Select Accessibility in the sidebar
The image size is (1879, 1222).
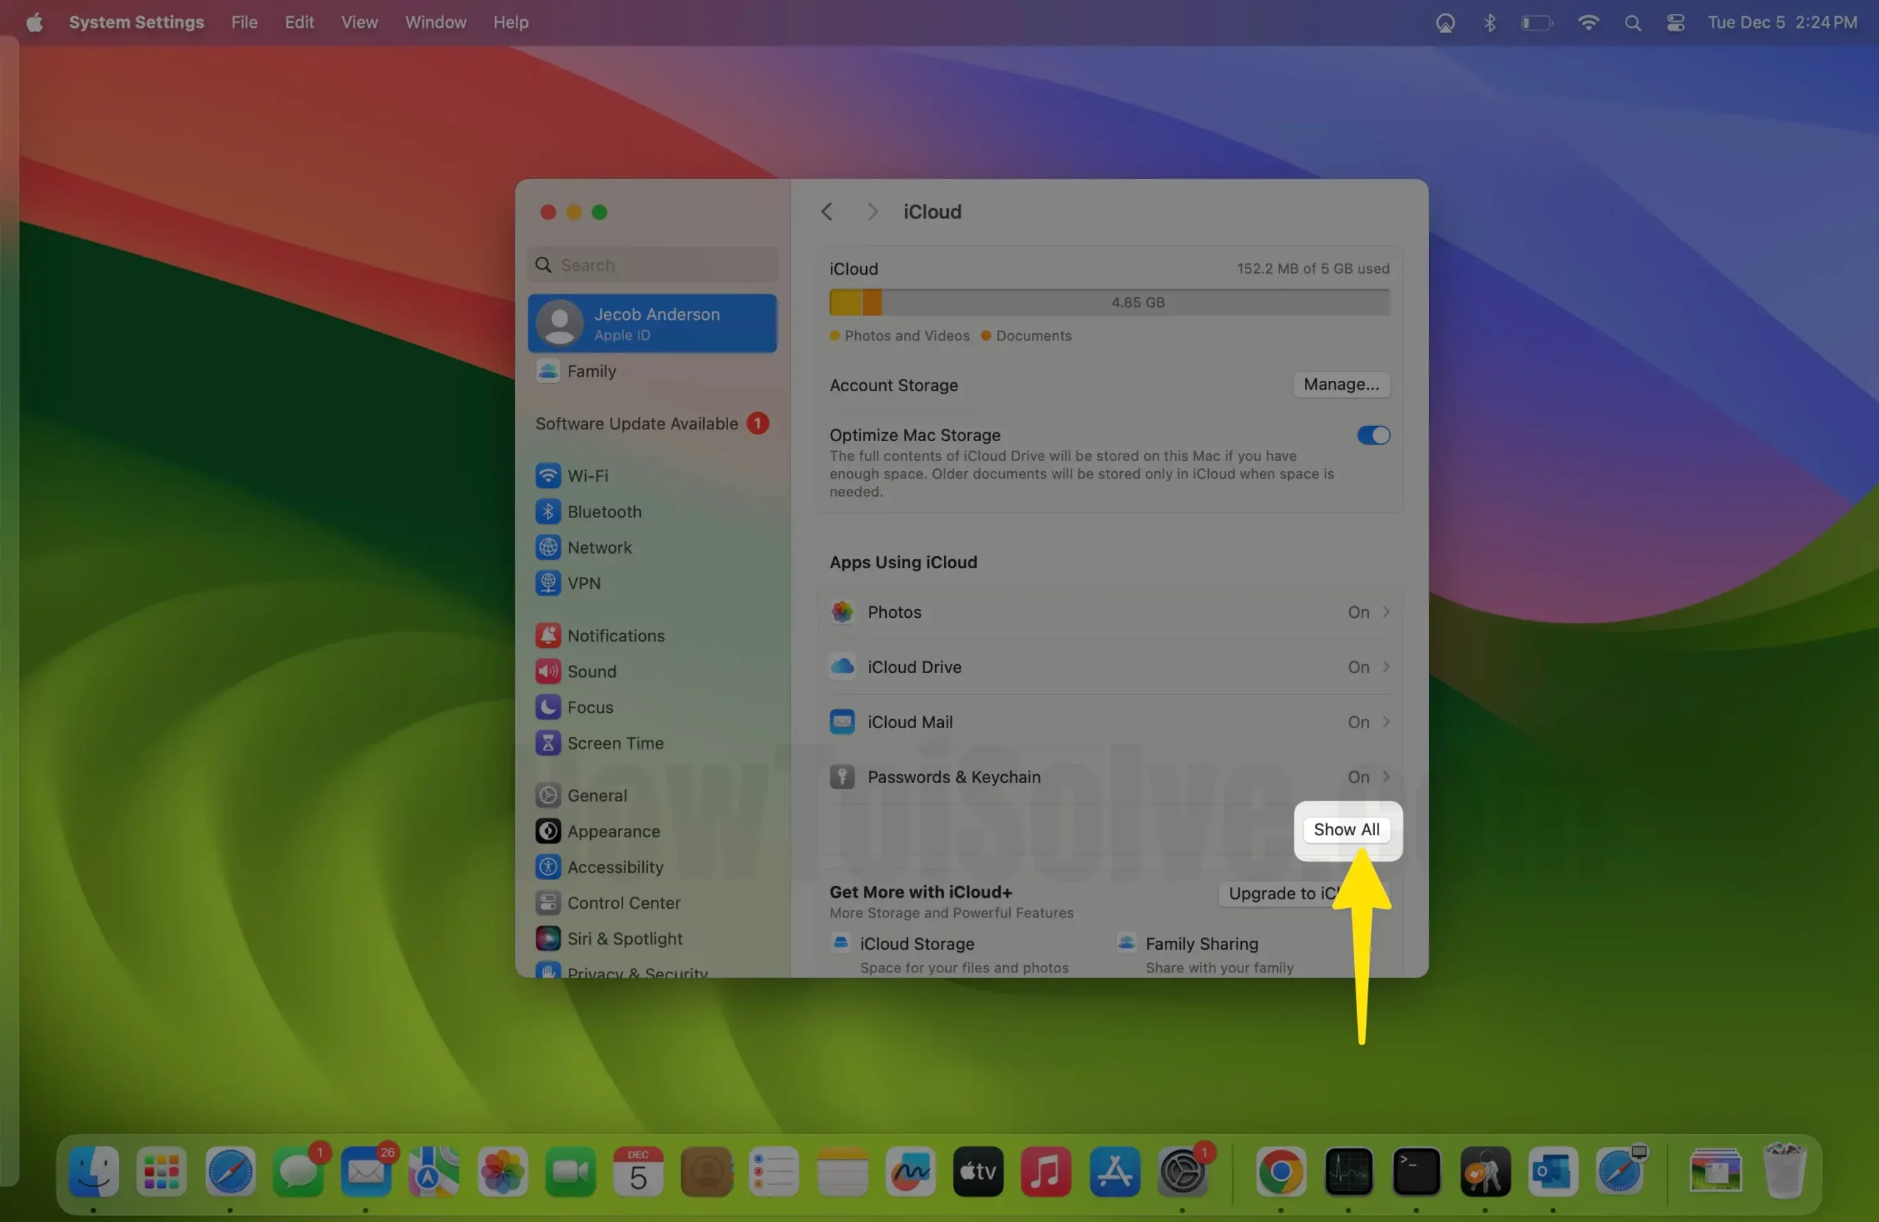tap(614, 867)
